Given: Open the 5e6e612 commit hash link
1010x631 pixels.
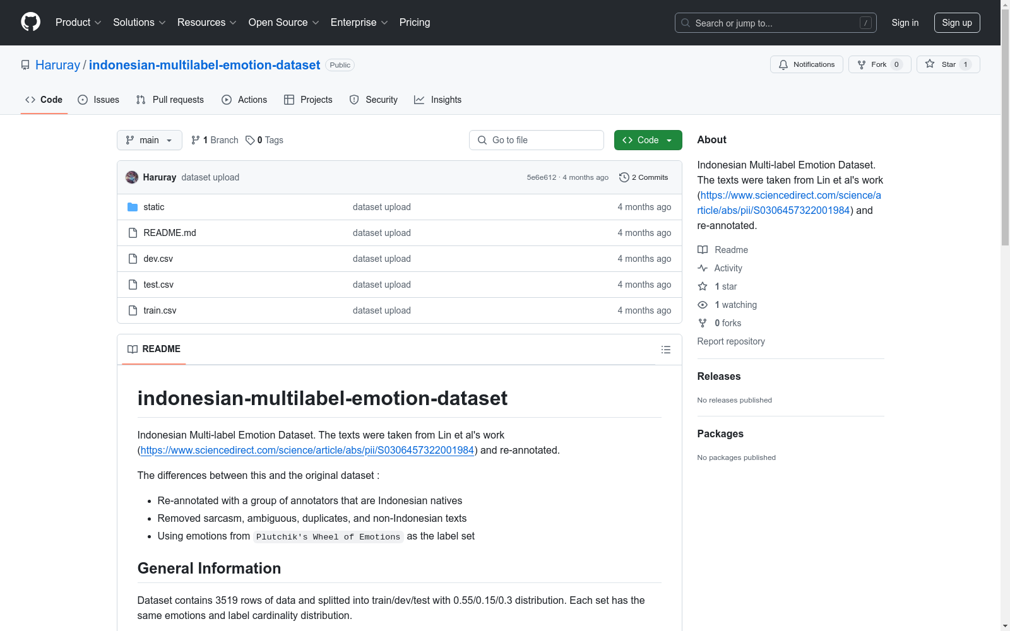Looking at the screenshot, I should click(542, 177).
